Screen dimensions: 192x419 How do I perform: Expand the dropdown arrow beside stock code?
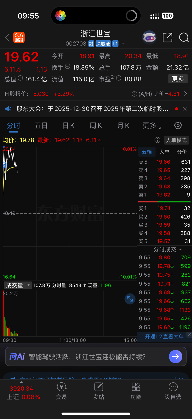pos(123,44)
